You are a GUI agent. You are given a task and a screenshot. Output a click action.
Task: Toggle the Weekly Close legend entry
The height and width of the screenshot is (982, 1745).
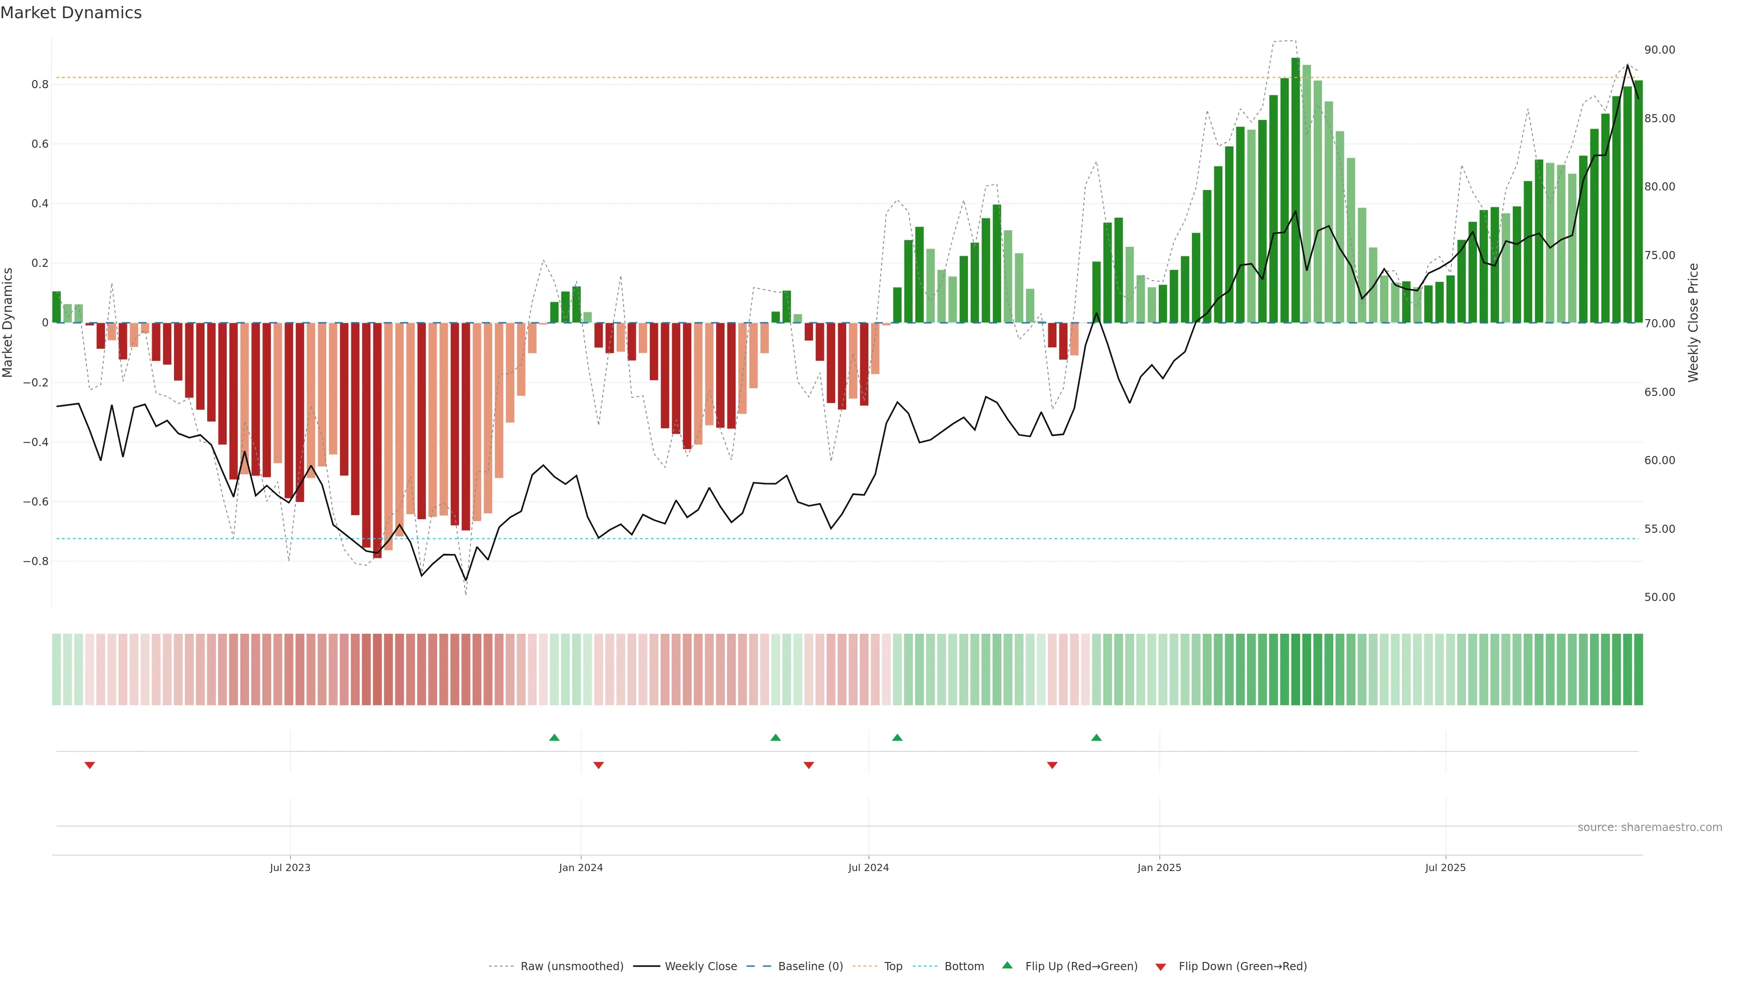[700, 967]
